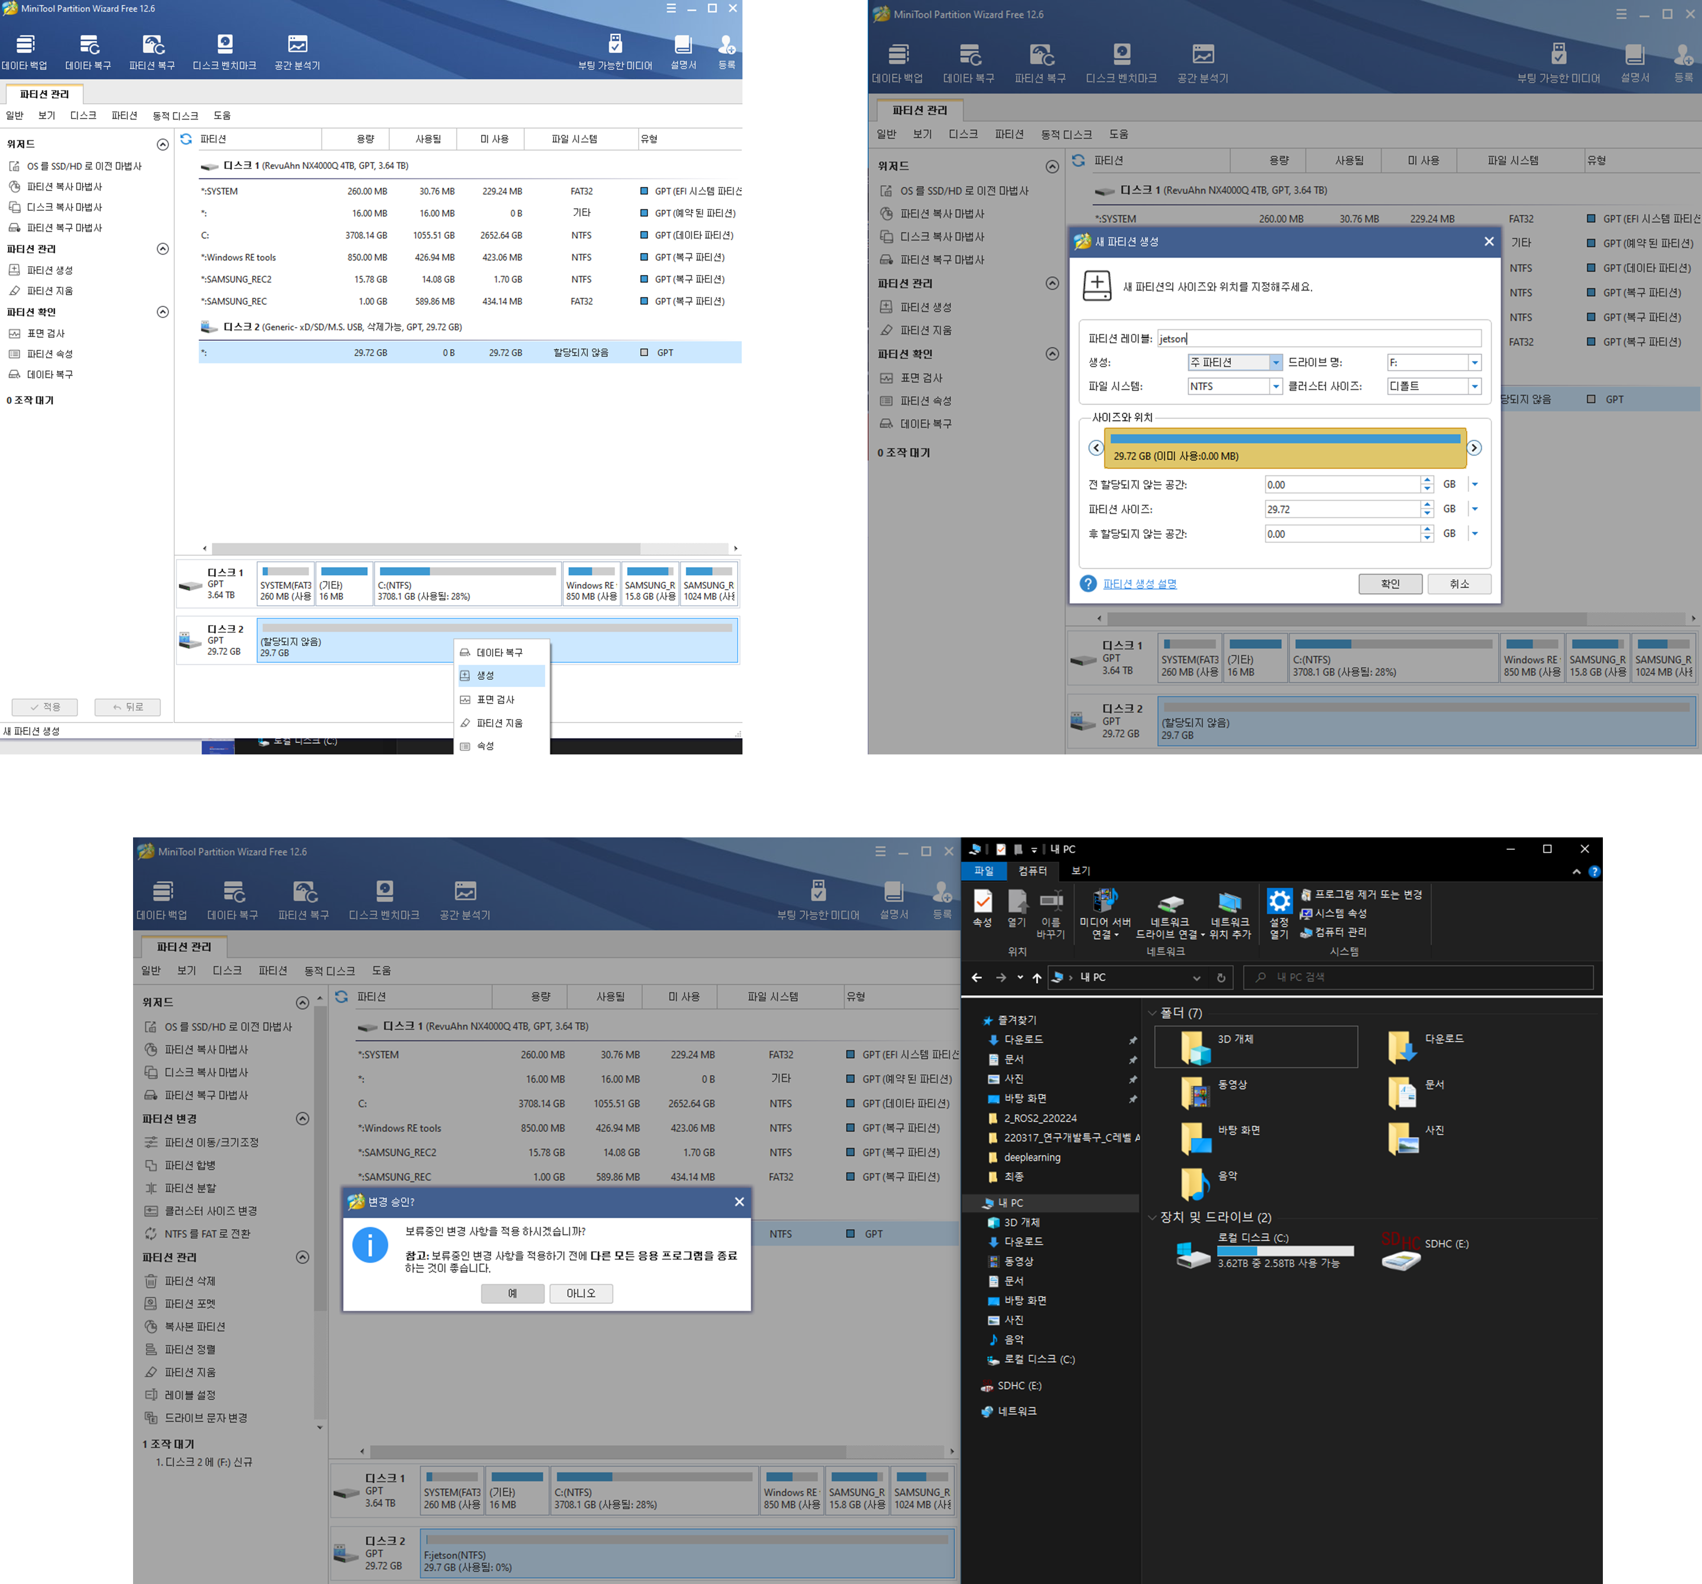Click the 파티션 레이블 text field
The image size is (1702, 1584).
1319,339
